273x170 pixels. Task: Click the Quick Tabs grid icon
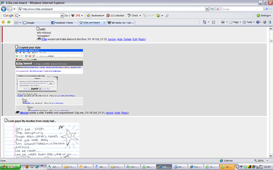point(16,23)
